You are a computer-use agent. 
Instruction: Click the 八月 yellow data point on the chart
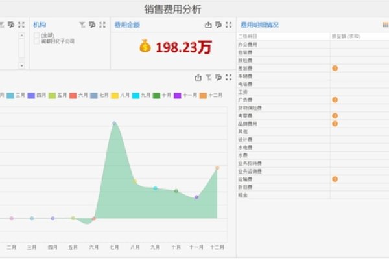coord(135,181)
